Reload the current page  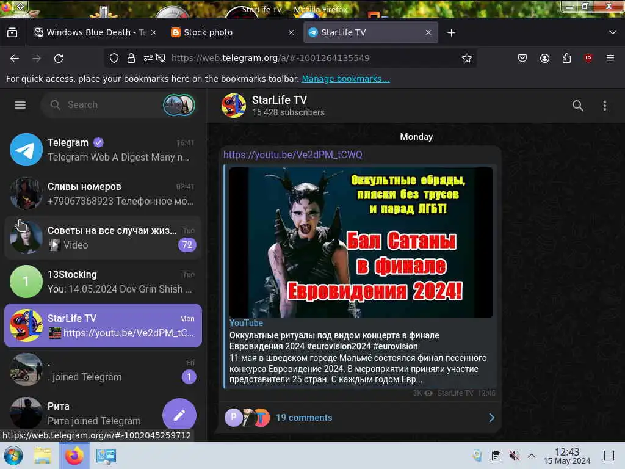click(x=59, y=59)
